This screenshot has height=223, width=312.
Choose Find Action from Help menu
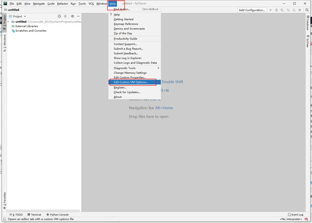tap(135, 9)
